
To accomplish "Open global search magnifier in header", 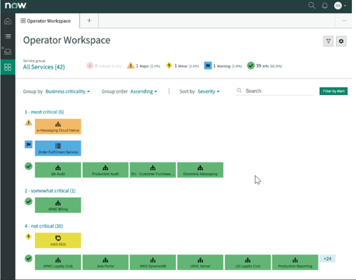I will click(311, 6).
